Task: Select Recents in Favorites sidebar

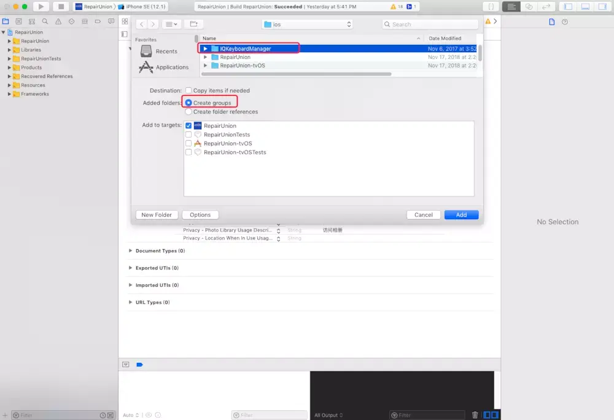Action: pyautogui.click(x=158, y=52)
